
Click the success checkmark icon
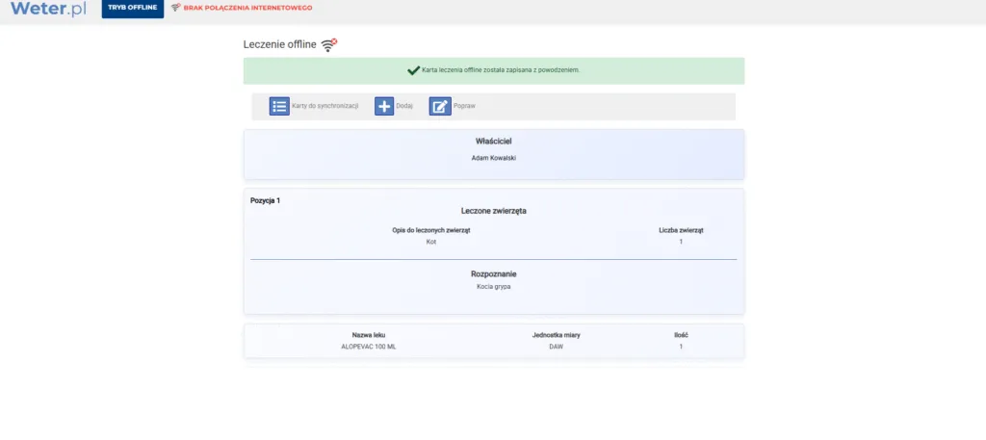tap(413, 70)
